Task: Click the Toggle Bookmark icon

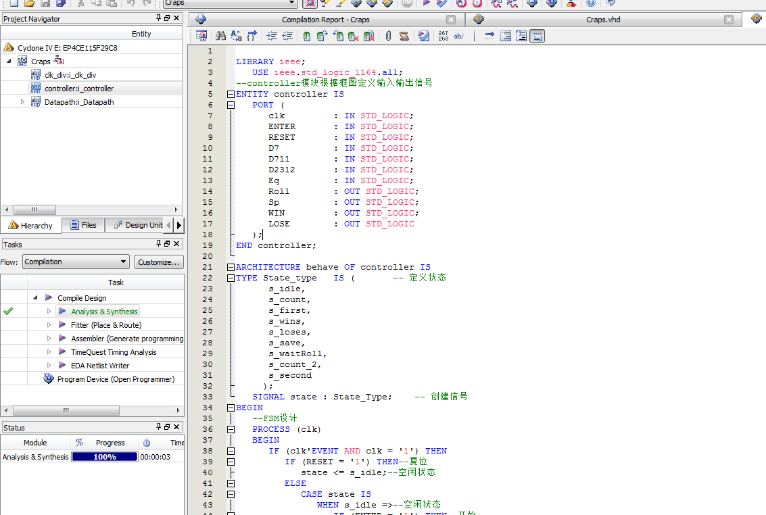Action: pos(306,36)
